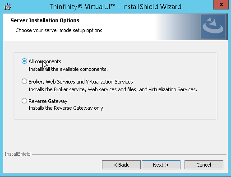
Task: Select the Reverse Gateway radio button
Action: pos(24,101)
